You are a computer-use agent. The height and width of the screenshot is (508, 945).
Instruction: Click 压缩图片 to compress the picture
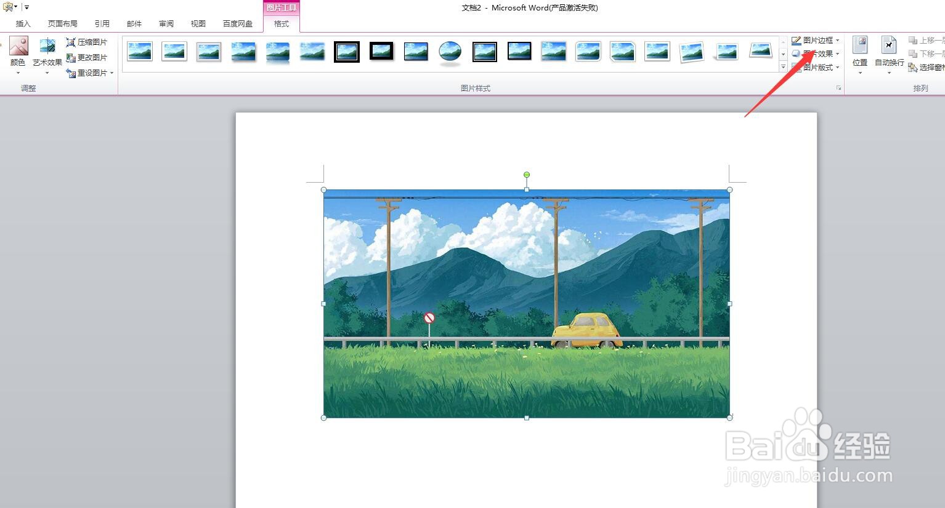[x=87, y=42]
